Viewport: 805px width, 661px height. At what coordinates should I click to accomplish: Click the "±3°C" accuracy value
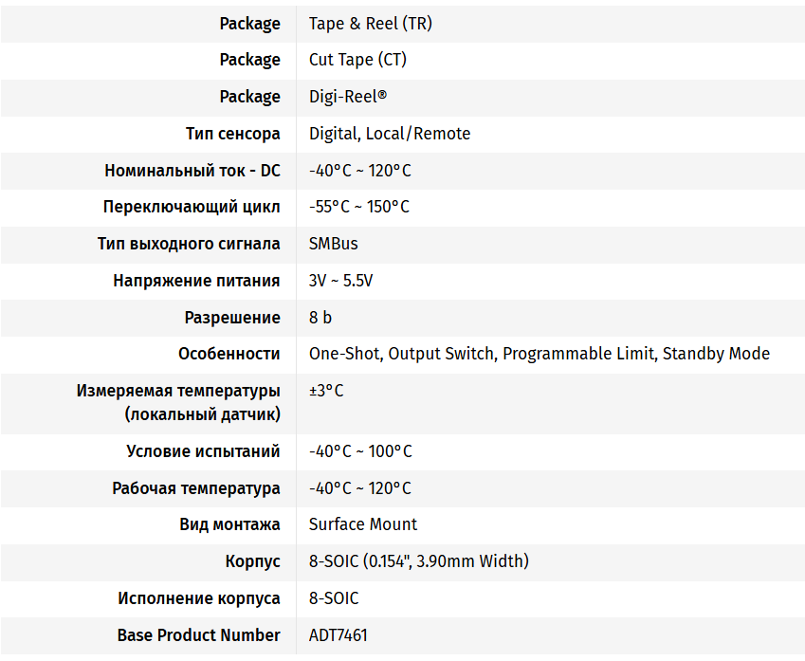click(326, 391)
